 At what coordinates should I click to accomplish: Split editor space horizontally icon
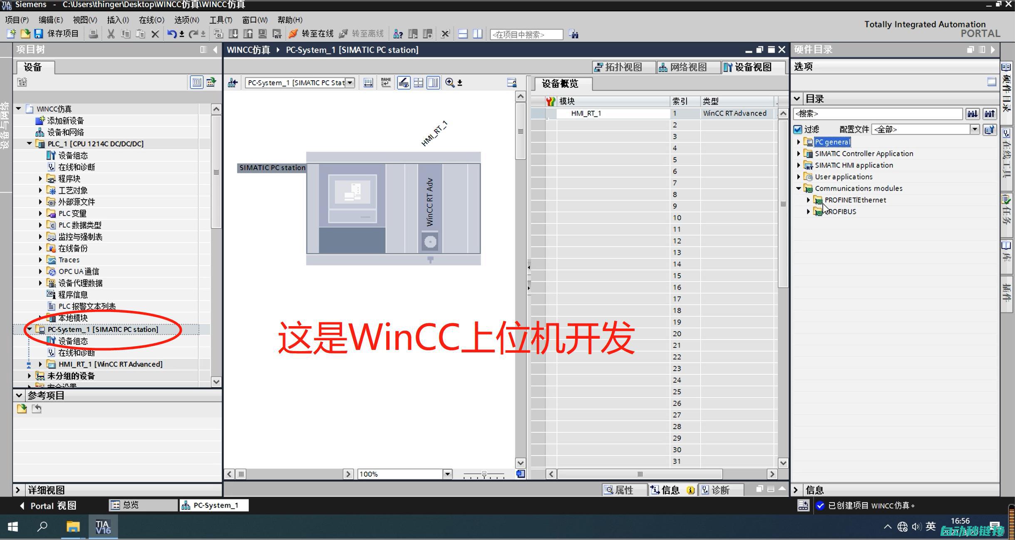463,34
